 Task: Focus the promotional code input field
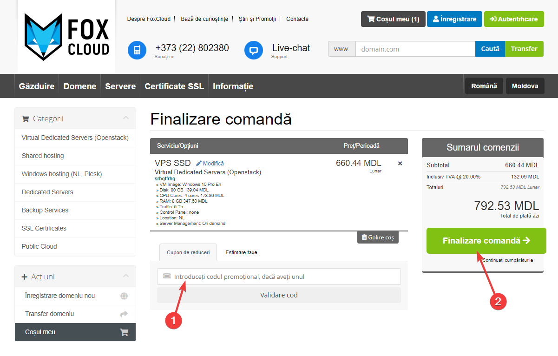[283, 277]
